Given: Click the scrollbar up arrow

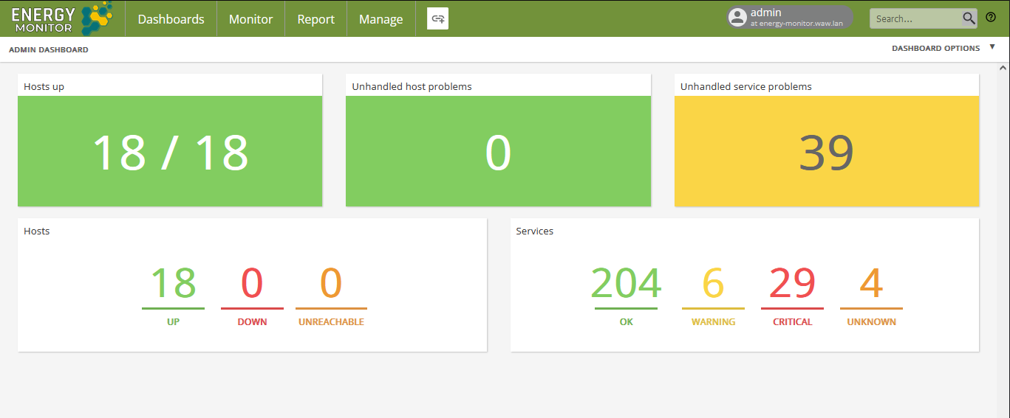Looking at the screenshot, I should (1003, 68).
